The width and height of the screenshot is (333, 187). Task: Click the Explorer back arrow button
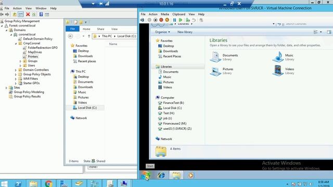(71, 36)
